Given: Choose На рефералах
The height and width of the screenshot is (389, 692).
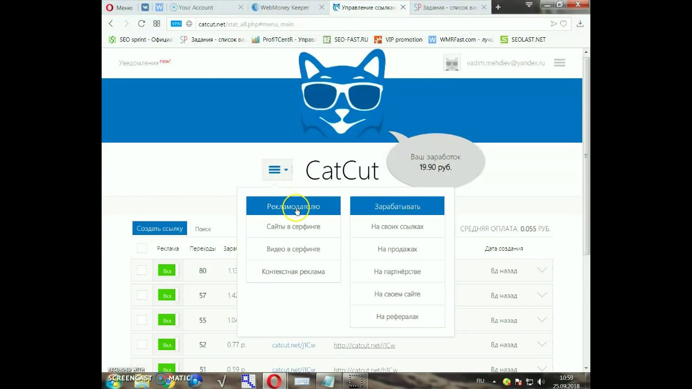Looking at the screenshot, I should point(397,317).
